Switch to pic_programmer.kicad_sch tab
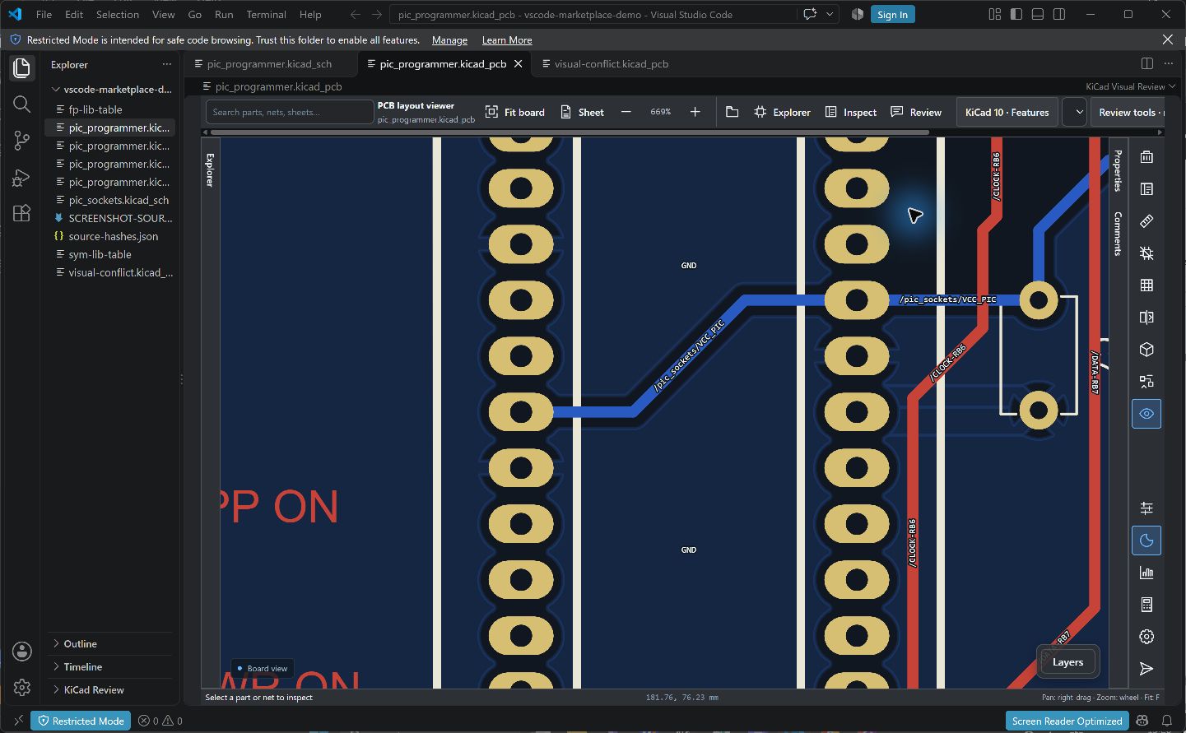Screen dimensions: 1186x733 tap(269, 63)
